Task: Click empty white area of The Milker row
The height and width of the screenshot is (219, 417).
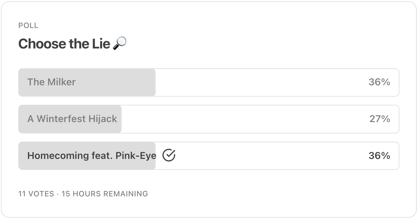Action: 261,82
